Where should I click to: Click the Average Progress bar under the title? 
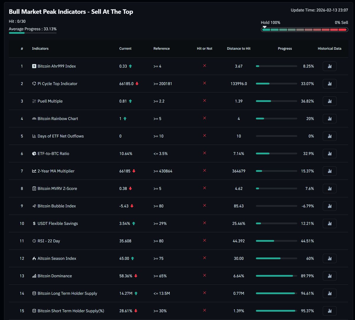pos(33,33)
